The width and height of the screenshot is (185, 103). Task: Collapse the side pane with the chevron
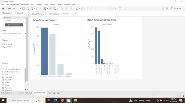pos(27,13)
